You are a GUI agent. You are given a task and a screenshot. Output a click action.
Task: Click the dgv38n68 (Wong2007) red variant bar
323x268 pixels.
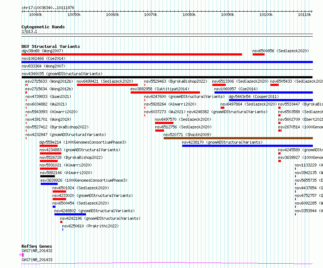(x=132, y=54)
